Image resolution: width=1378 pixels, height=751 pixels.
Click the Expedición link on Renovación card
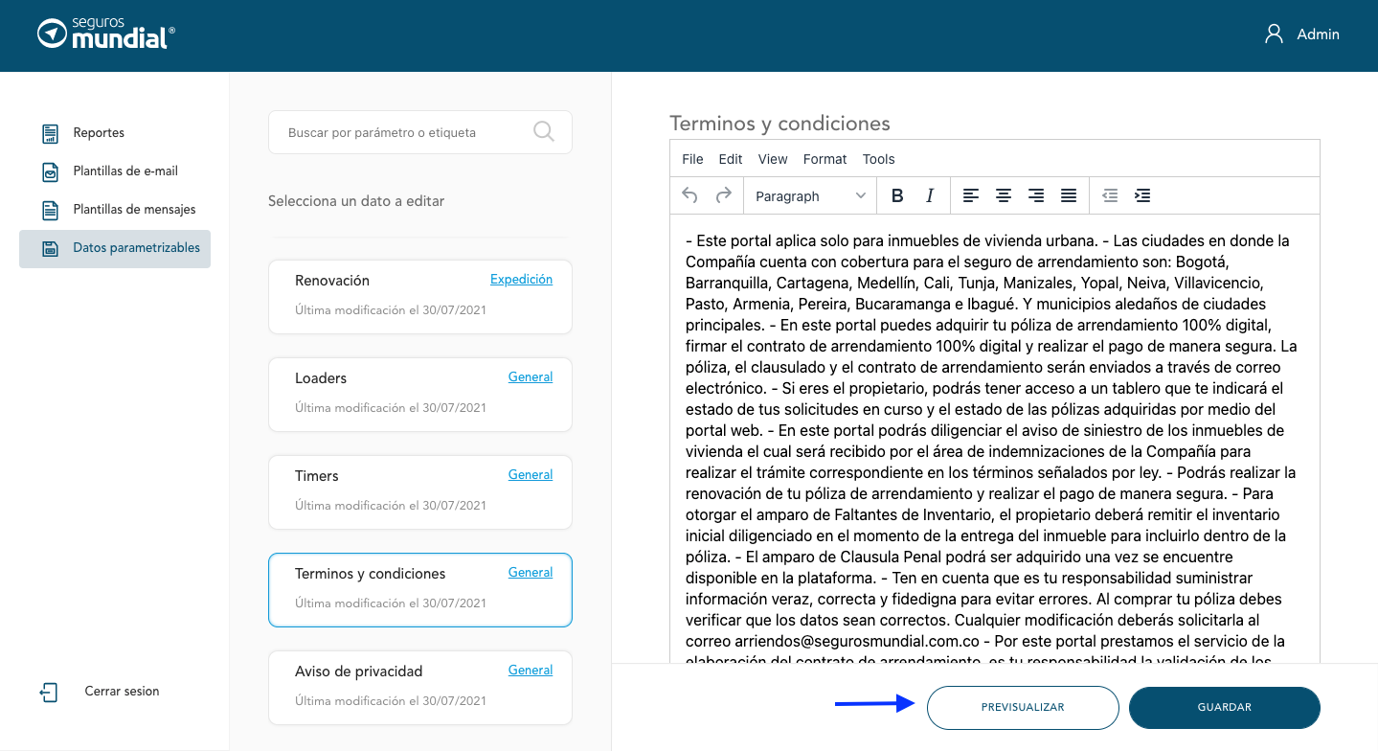[x=521, y=280]
